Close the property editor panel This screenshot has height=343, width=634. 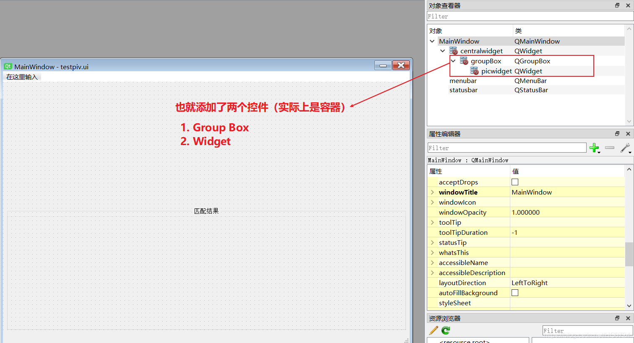[x=628, y=134]
